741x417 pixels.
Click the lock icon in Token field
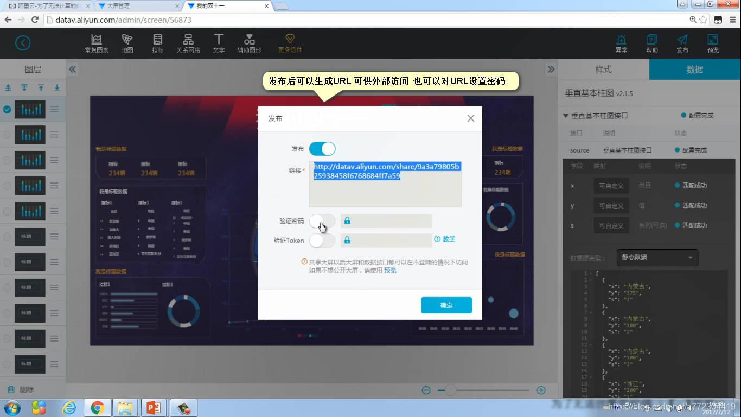pos(347,240)
